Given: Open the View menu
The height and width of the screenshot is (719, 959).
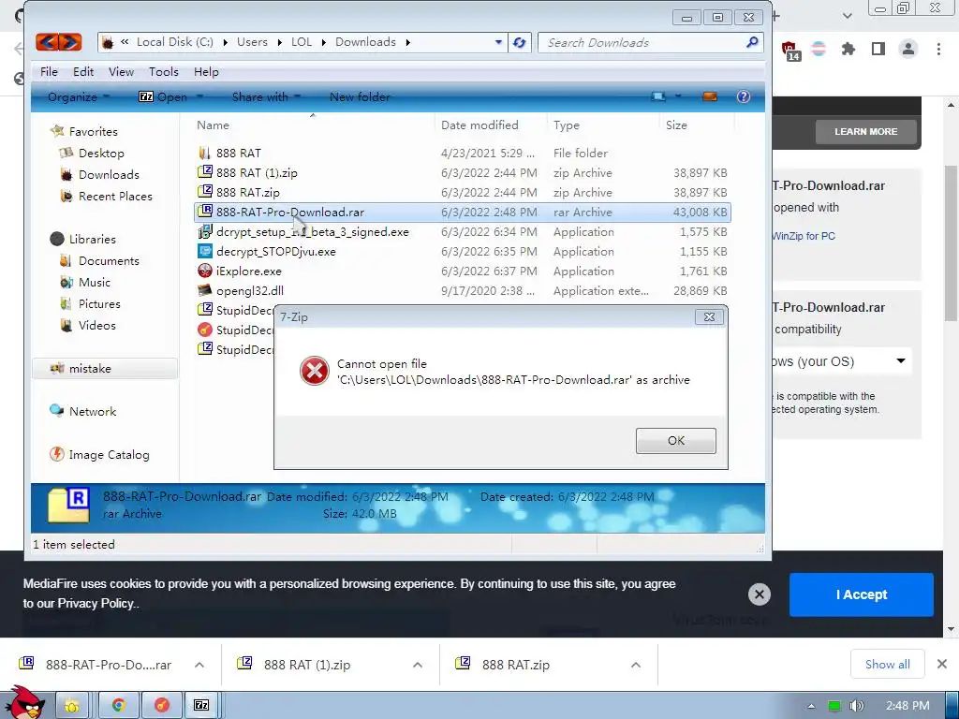Looking at the screenshot, I should (x=121, y=71).
